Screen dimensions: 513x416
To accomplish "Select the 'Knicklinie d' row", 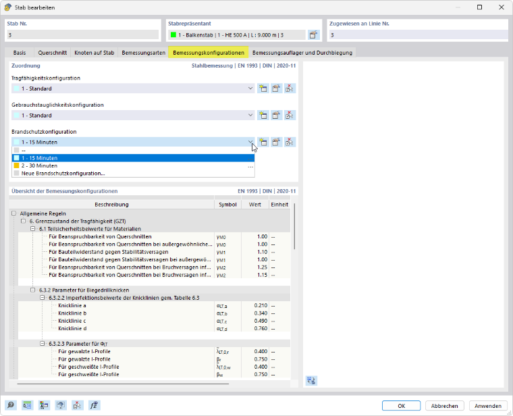I will coord(154,328).
